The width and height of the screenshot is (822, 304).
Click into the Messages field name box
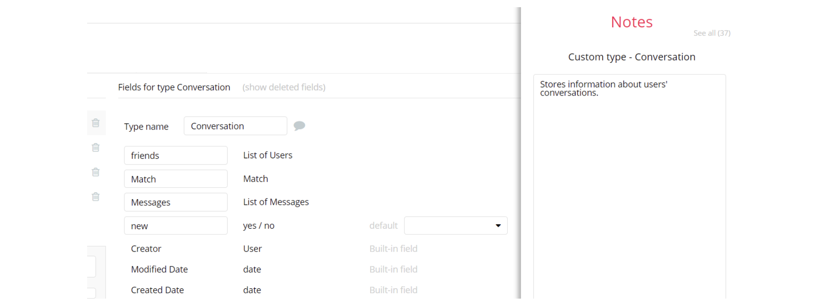coord(176,202)
